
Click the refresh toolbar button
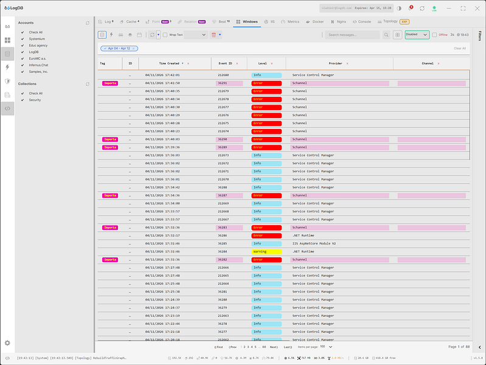[152, 35]
